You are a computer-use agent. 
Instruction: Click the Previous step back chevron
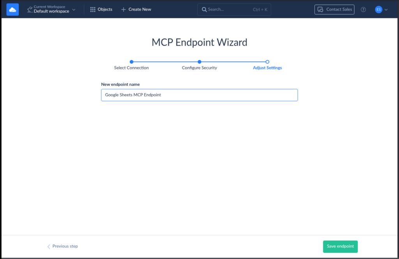tap(48, 246)
